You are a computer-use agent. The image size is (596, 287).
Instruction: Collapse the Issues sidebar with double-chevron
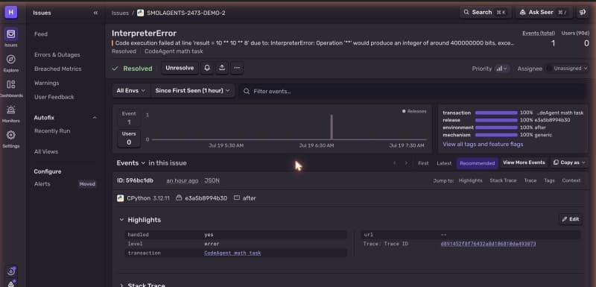(x=95, y=13)
